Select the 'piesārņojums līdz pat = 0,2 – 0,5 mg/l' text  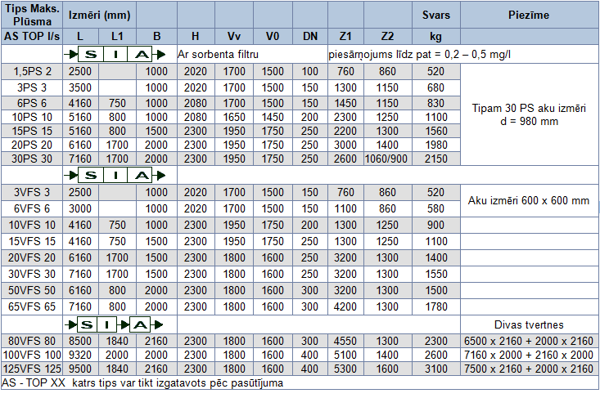tap(419, 54)
